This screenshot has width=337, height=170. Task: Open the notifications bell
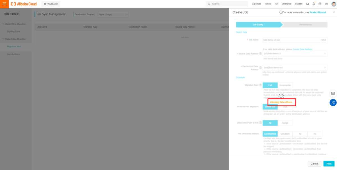314,4
